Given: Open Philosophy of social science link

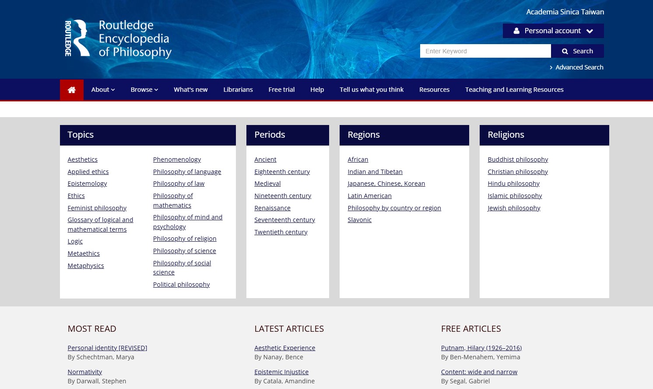Looking at the screenshot, I should (182, 267).
